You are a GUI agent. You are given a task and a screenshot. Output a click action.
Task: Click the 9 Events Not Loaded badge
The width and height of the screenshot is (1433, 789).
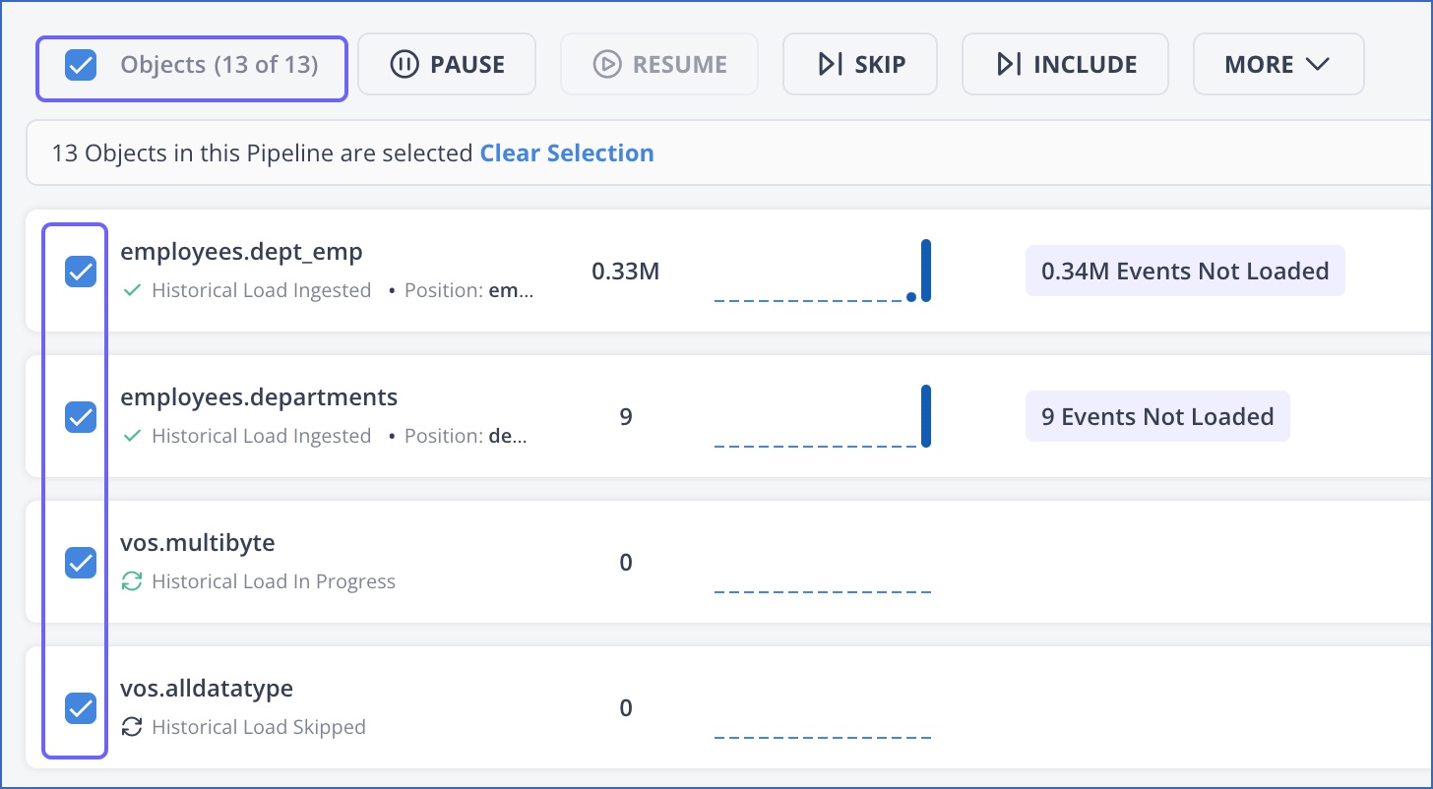(x=1157, y=416)
